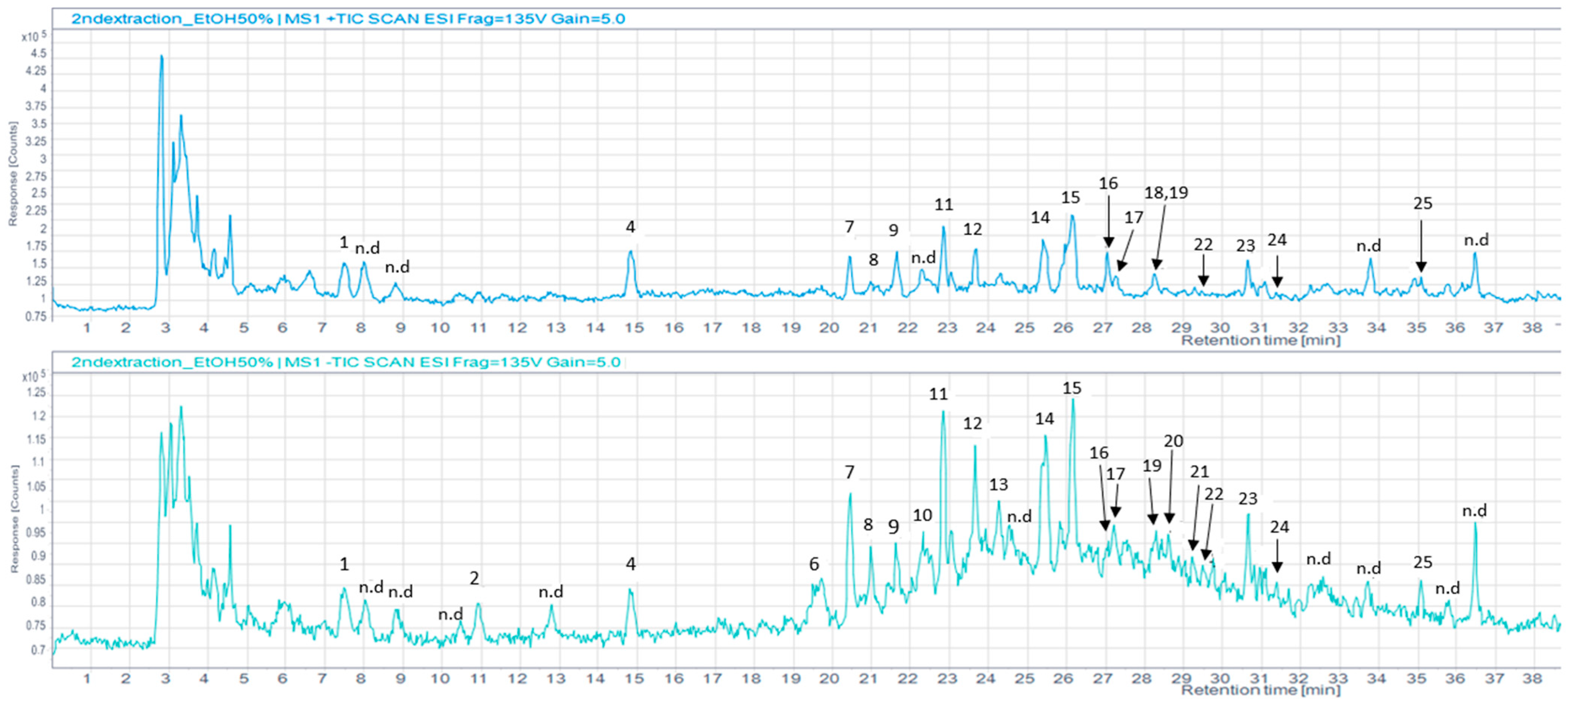Select peak label 20 in bottom chromatogram
This screenshot has width=1569, height=704.
point(1173,441)
